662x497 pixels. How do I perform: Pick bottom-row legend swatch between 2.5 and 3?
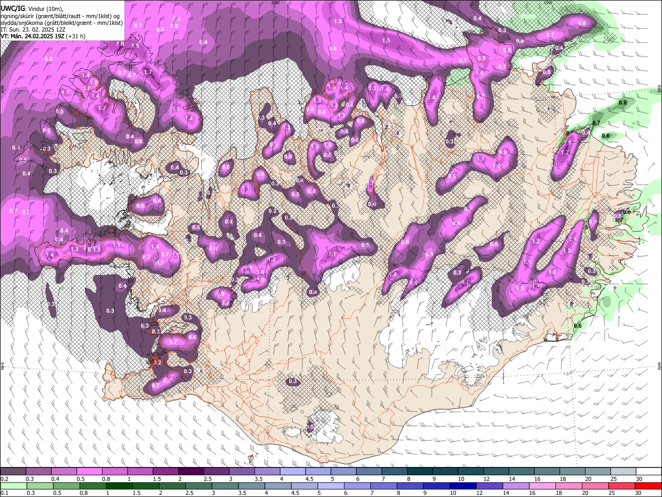198,486
